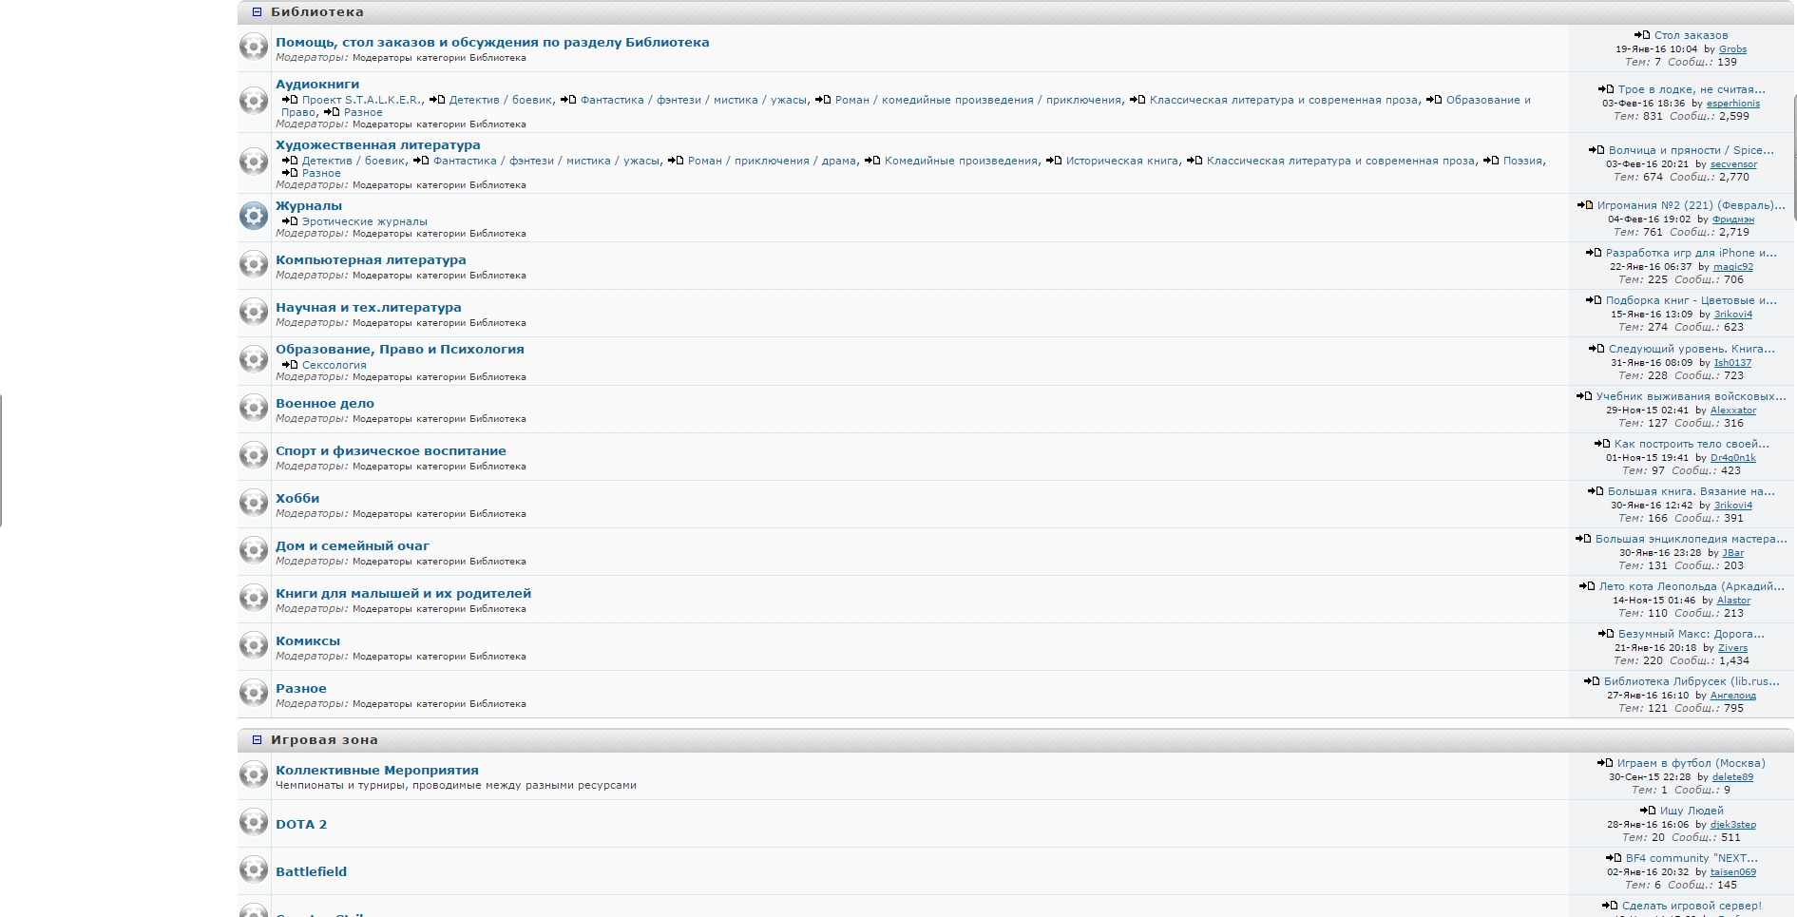Click the subforum icon before Сексология
Screen dimensions: 1797x917
click(x=290, y=365)
